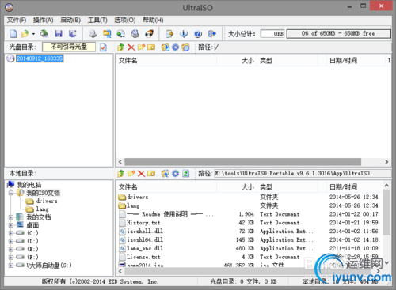Select the History.txt file row
396x290 pixels.
(249, 223)
